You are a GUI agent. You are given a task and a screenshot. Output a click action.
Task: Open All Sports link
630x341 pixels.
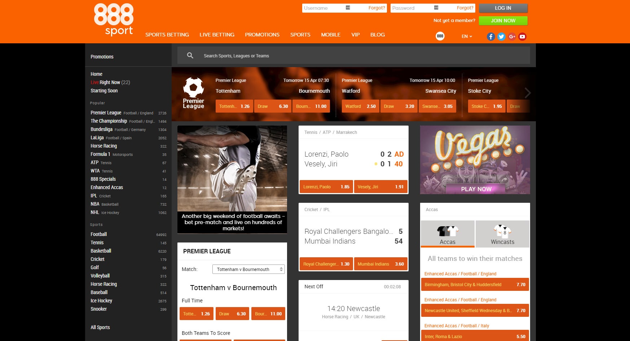point(100,327)
